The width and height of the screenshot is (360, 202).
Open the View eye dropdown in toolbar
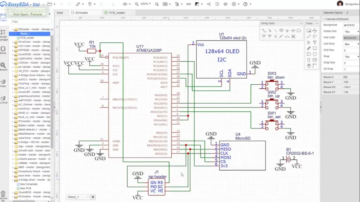point(127,4)
